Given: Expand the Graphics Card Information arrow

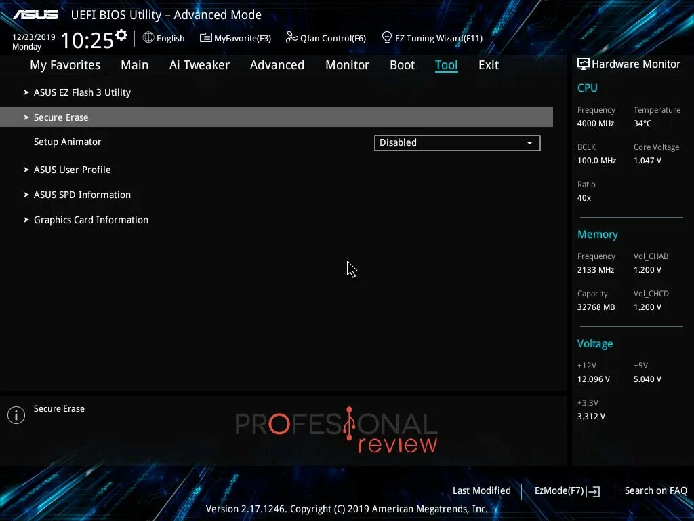Looking at the screenshot, I should (26, 220).
